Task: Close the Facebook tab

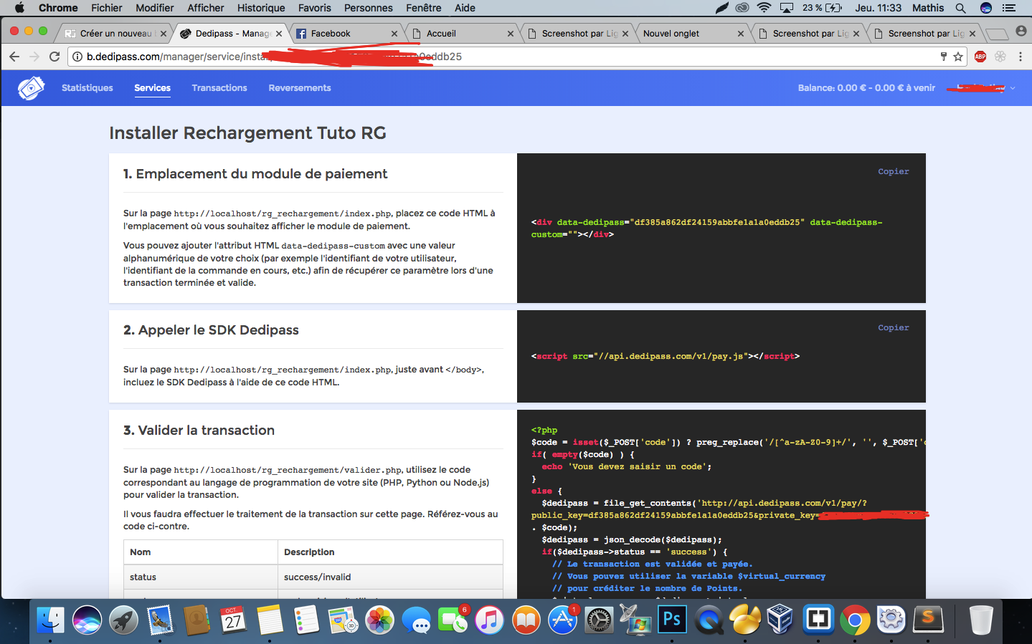Action: point(394,34)
